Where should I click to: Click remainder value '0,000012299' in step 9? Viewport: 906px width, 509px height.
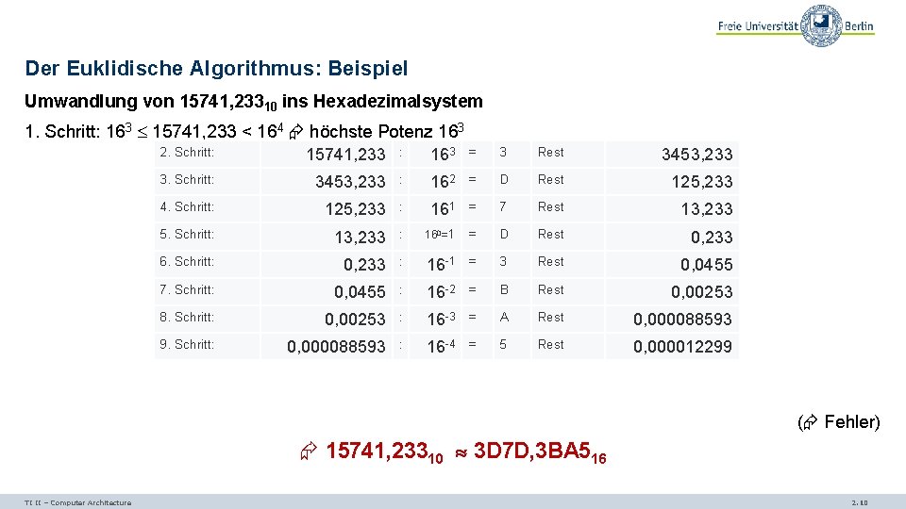682,346
